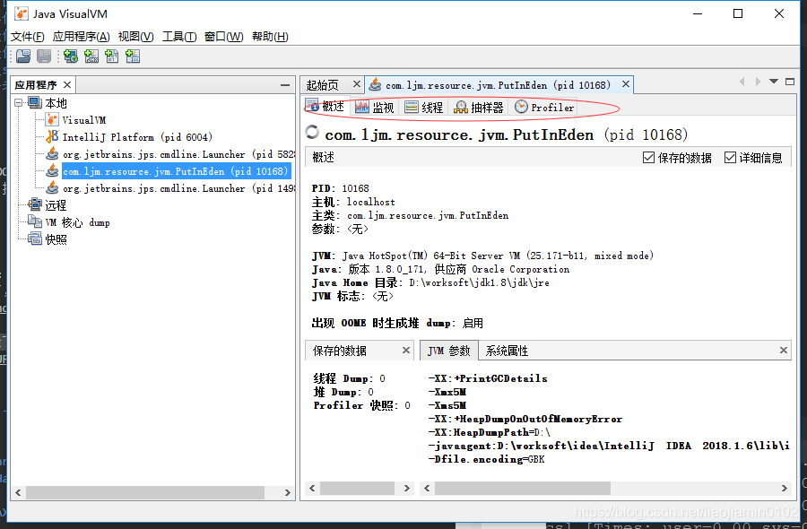
Task: Click the next document navigation arrow
Action: tap(758, 82)
